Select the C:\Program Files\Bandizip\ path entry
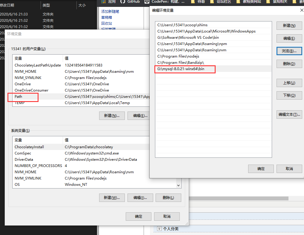The image size is (304, 235). [x=214, y=63]
